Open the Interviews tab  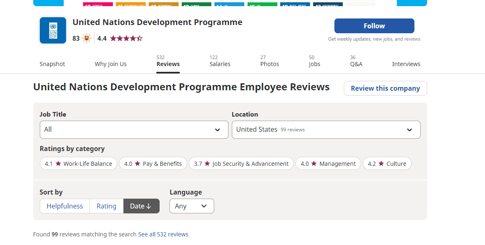(406, 64)
